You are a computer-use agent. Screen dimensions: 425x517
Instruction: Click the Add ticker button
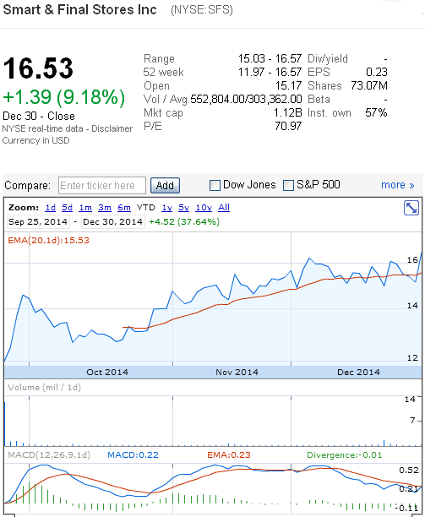click(x=165, y=185)
